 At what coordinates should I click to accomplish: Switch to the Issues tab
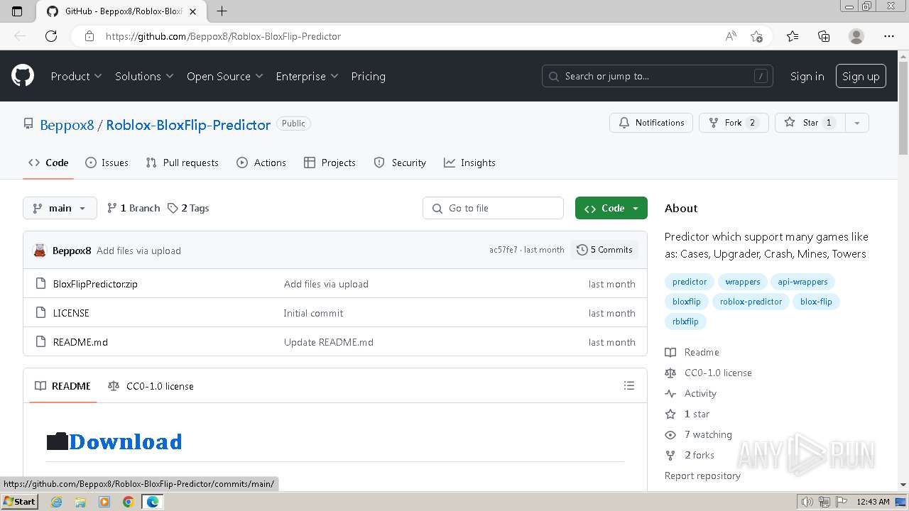pos(107,163)
